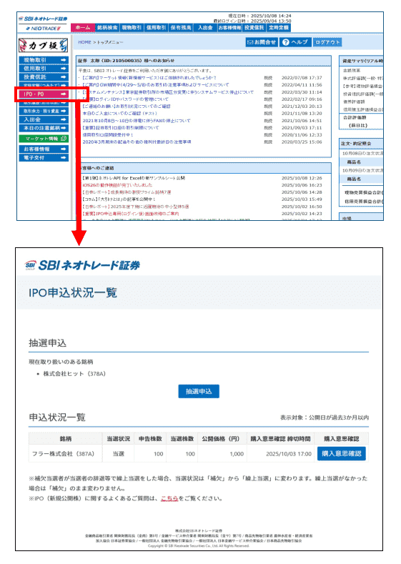Click the 抽選申込 blue button
This screenshot has height=564, width=401.
tap(199, 391)
